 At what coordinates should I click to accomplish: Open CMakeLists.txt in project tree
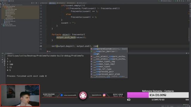[9, 20]
